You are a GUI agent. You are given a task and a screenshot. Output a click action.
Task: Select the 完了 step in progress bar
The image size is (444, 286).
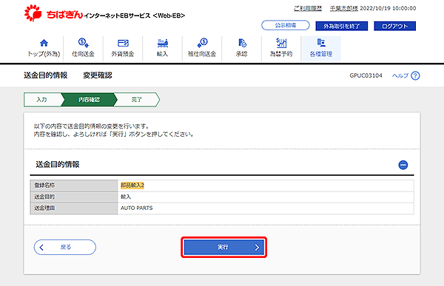point(136,100)
